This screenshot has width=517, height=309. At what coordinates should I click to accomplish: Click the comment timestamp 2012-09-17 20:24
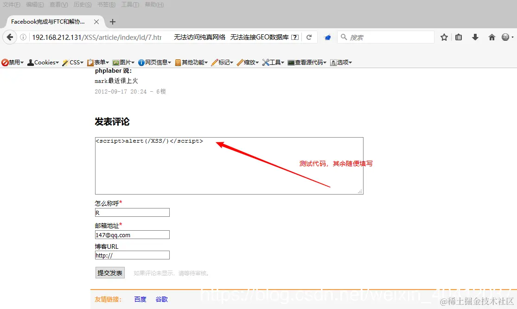tap(121, 92)
